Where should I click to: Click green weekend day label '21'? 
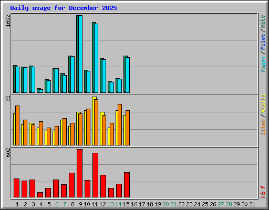coord(173,204)
